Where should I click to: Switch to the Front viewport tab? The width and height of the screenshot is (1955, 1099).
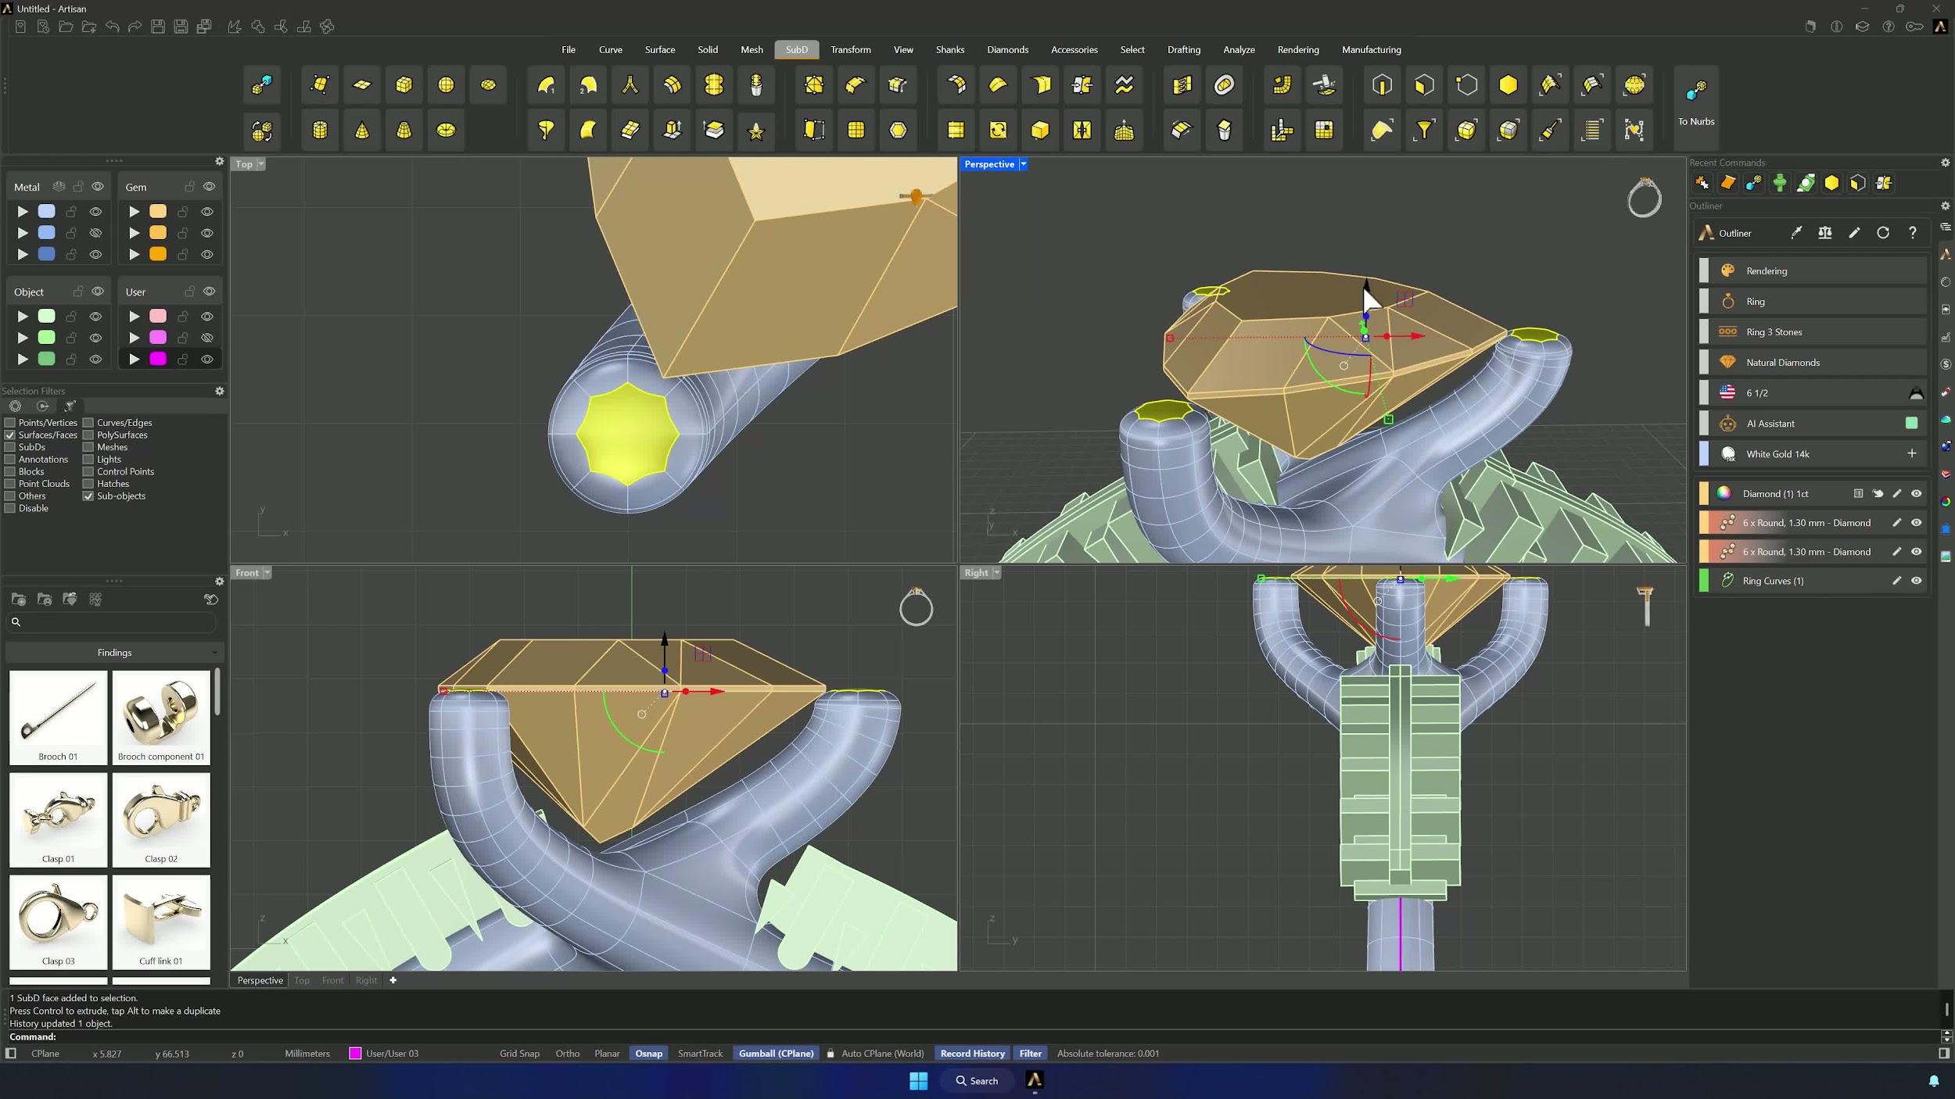[332, 980]
